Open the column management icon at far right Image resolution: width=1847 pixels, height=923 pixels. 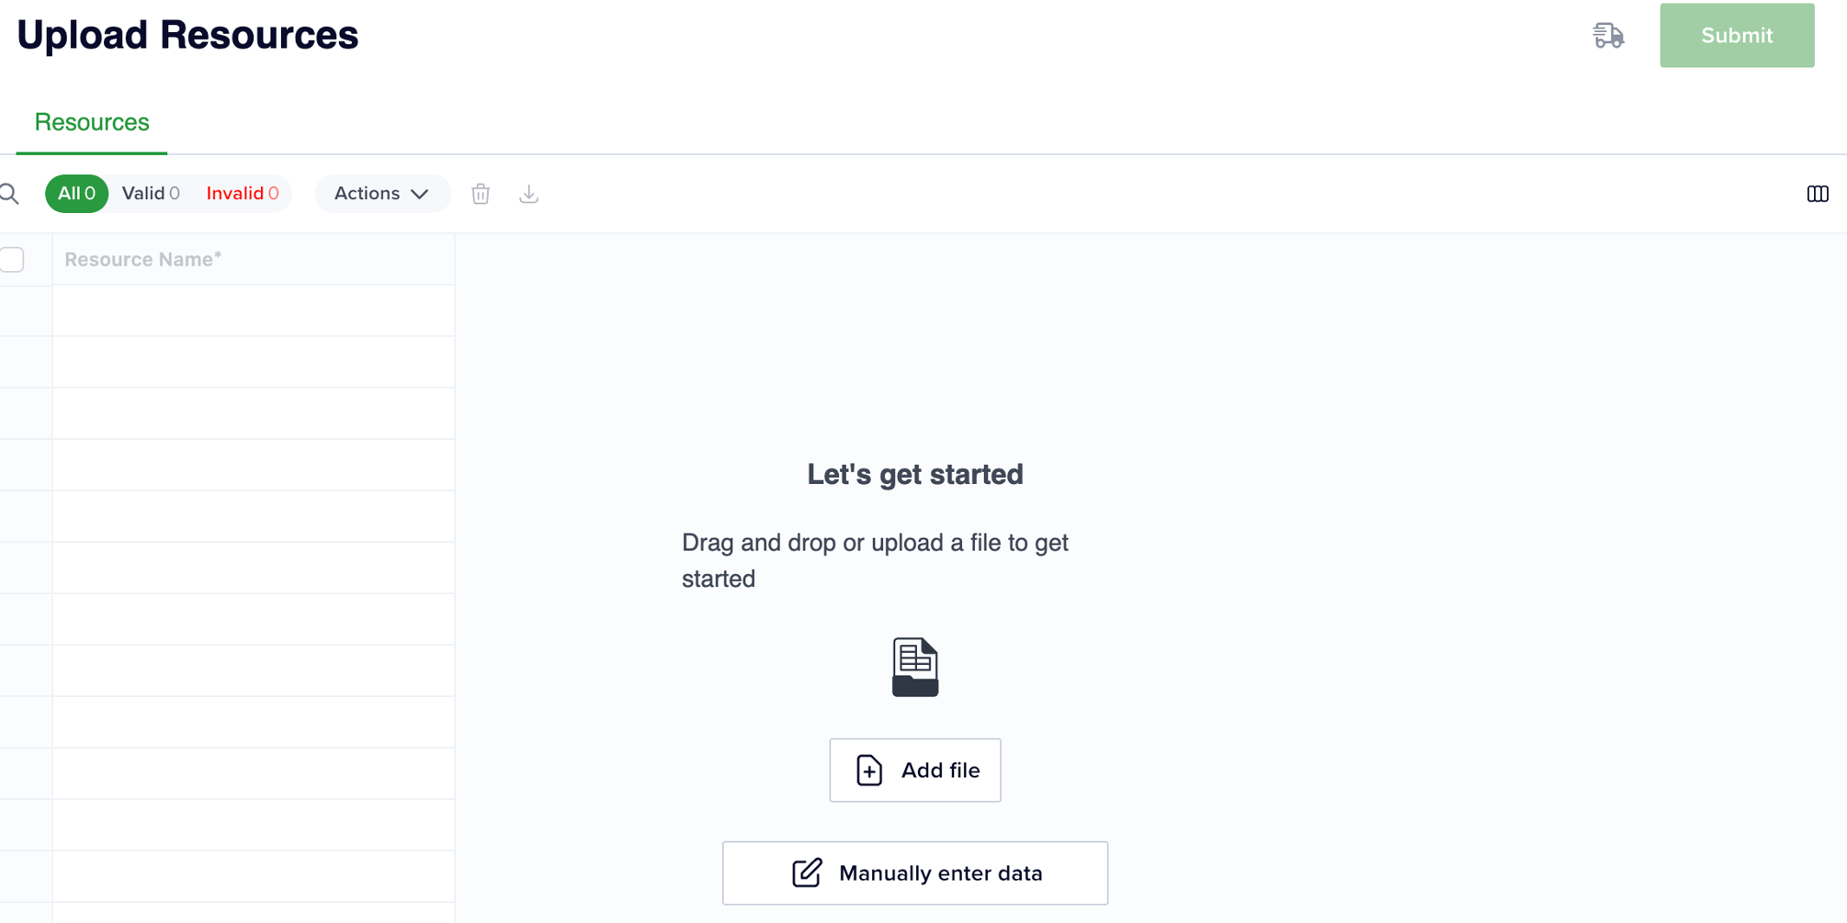[x=1819, y=194]
